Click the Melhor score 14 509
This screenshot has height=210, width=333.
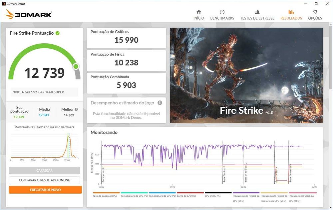pos(69,115)
